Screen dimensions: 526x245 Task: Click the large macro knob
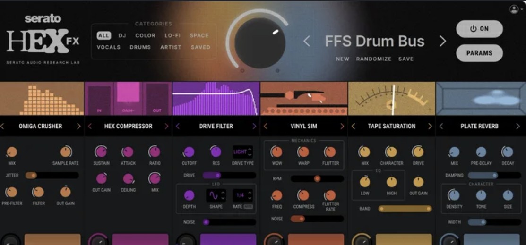(260, 43)
